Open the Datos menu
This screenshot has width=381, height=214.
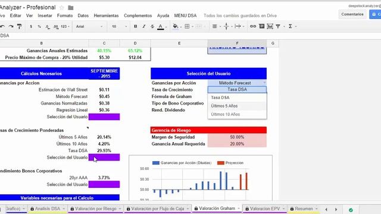point(83,15)
